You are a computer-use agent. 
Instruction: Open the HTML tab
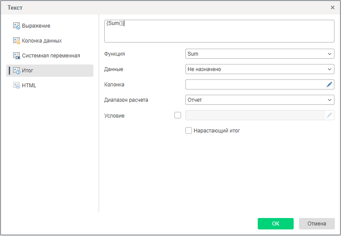(29, 86)
